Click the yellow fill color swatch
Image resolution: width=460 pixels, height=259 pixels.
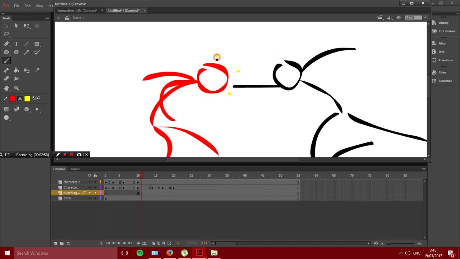27,99
